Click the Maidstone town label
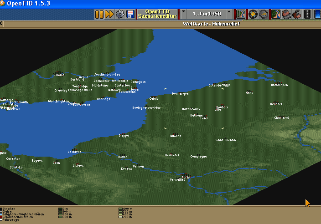 100,86
